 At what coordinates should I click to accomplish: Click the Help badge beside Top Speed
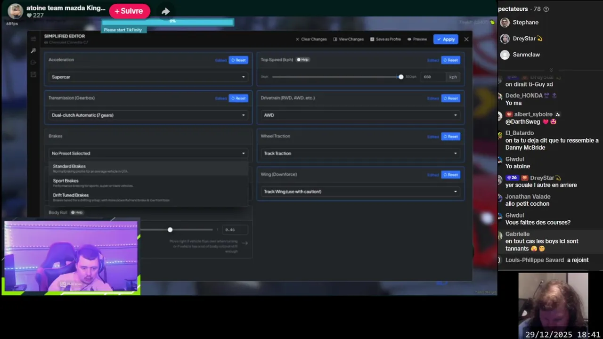(x=302, y=60)
